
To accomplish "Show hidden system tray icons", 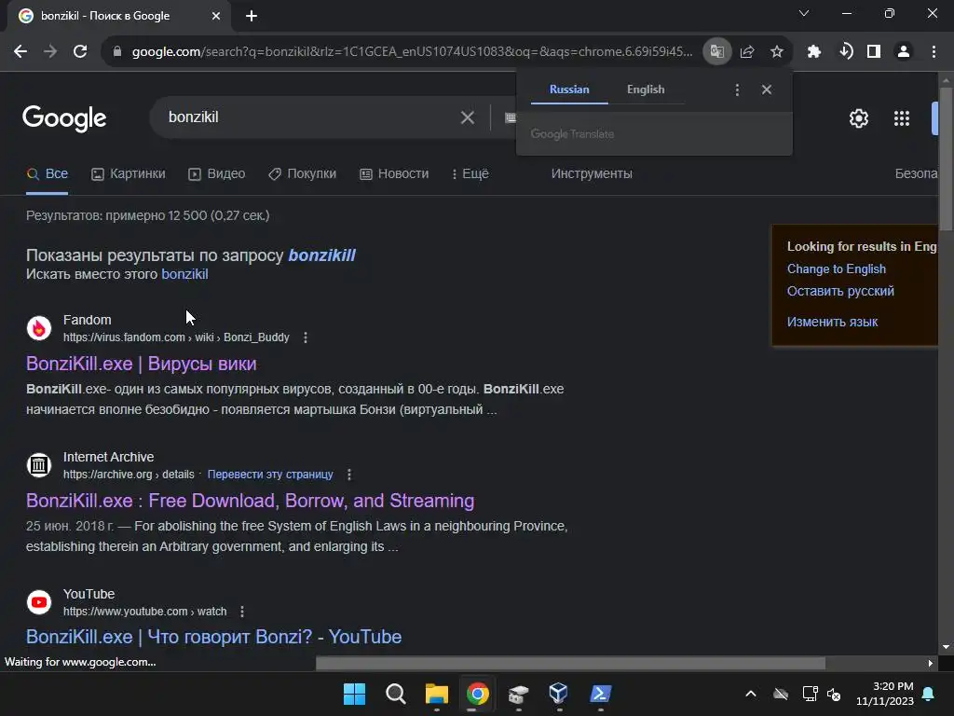I will click(751, 694).
